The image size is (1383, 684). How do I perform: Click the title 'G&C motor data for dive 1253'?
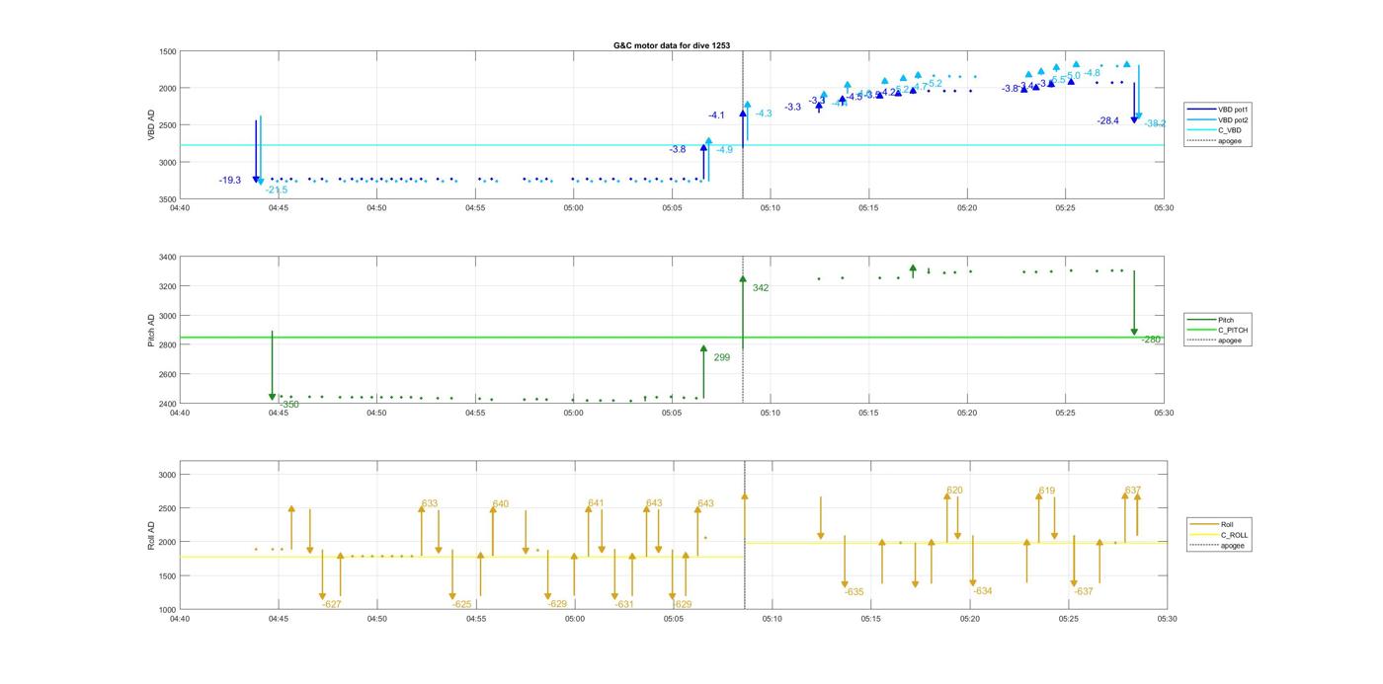tap(672, 45)
